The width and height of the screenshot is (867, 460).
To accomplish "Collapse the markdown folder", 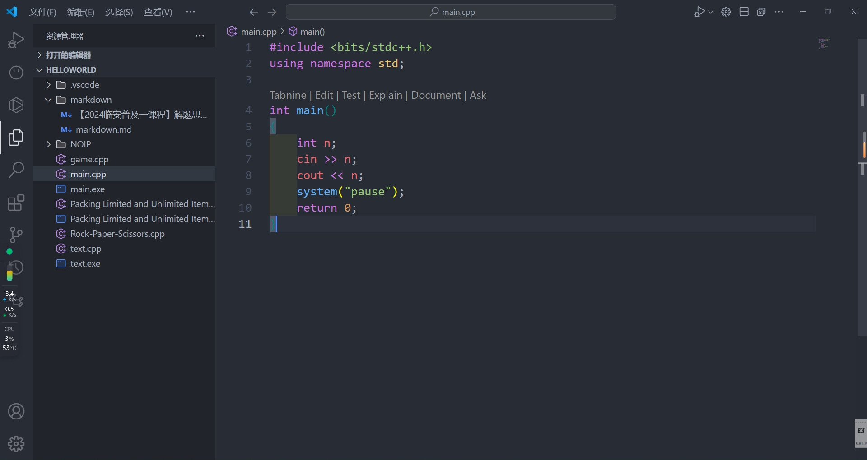I will [x=90, y=100].
